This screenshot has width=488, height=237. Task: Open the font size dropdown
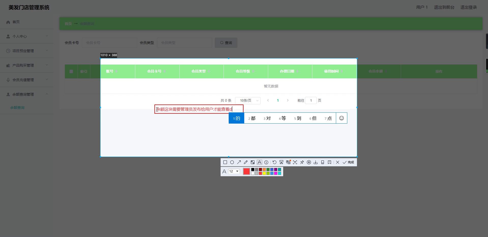[x=234, y=171]
